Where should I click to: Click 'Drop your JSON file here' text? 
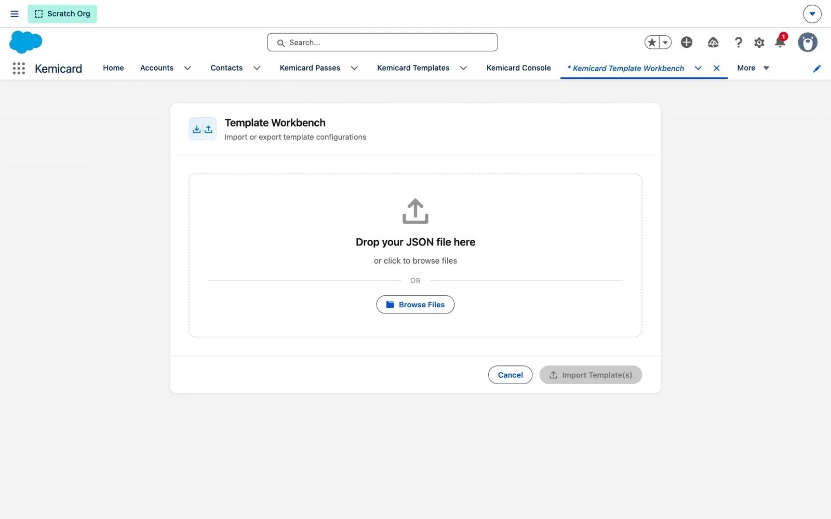coord(415,242)
